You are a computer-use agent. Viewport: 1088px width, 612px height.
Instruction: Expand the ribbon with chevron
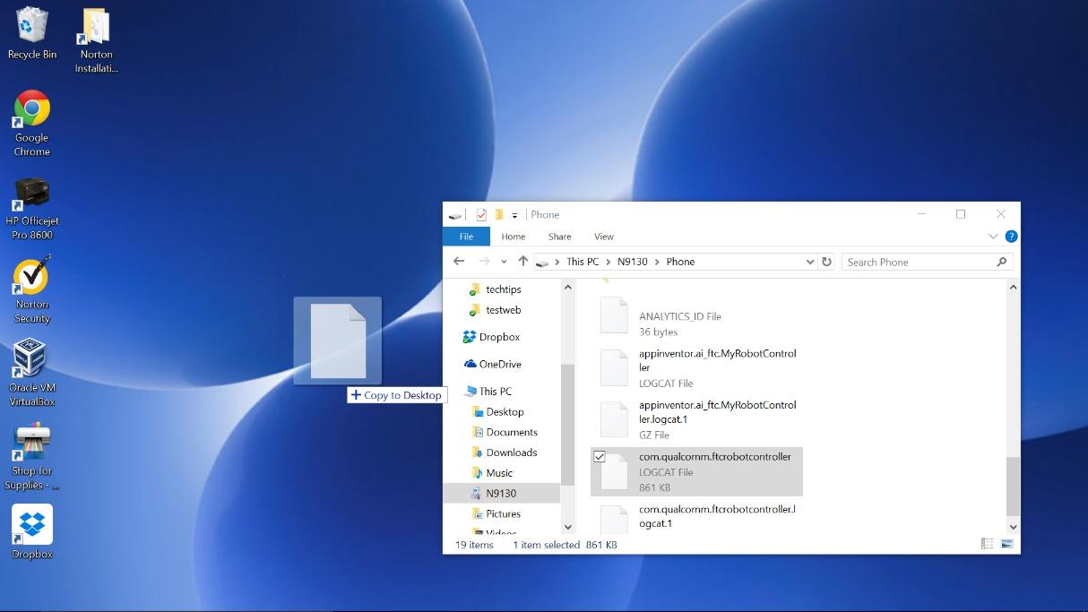point(992,237)
